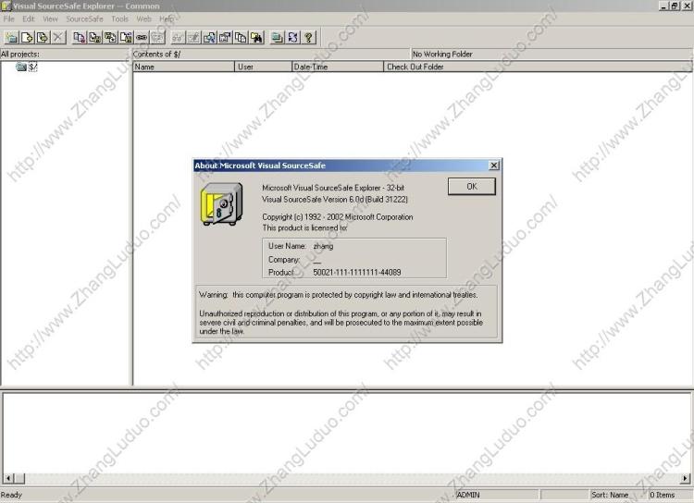This screenshot has width=694, height=503.
Task: Open the Web menu
Action: [143, 19]
